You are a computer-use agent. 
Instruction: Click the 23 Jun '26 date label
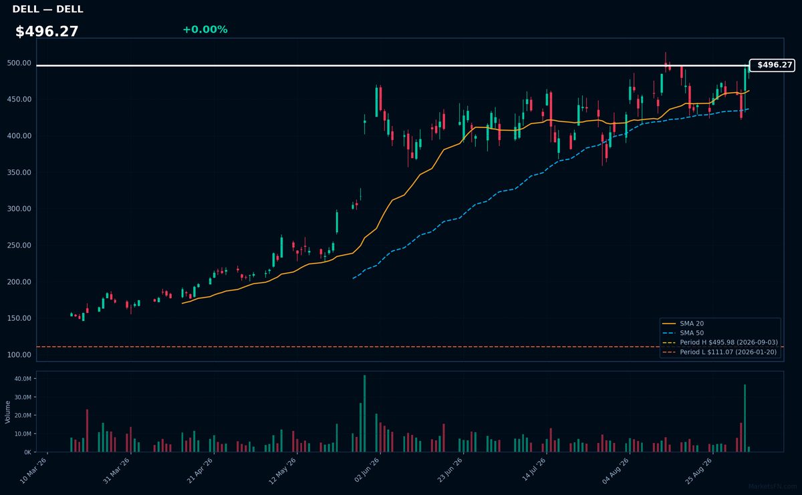(450, 470)
